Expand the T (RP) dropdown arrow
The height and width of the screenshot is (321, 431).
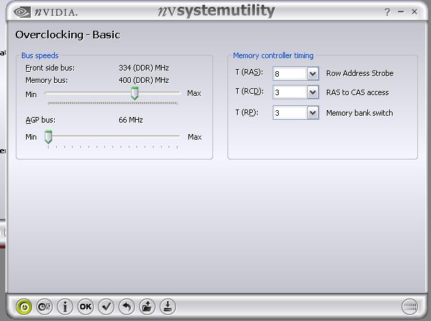pyautogui.click(x=312, y=112)
